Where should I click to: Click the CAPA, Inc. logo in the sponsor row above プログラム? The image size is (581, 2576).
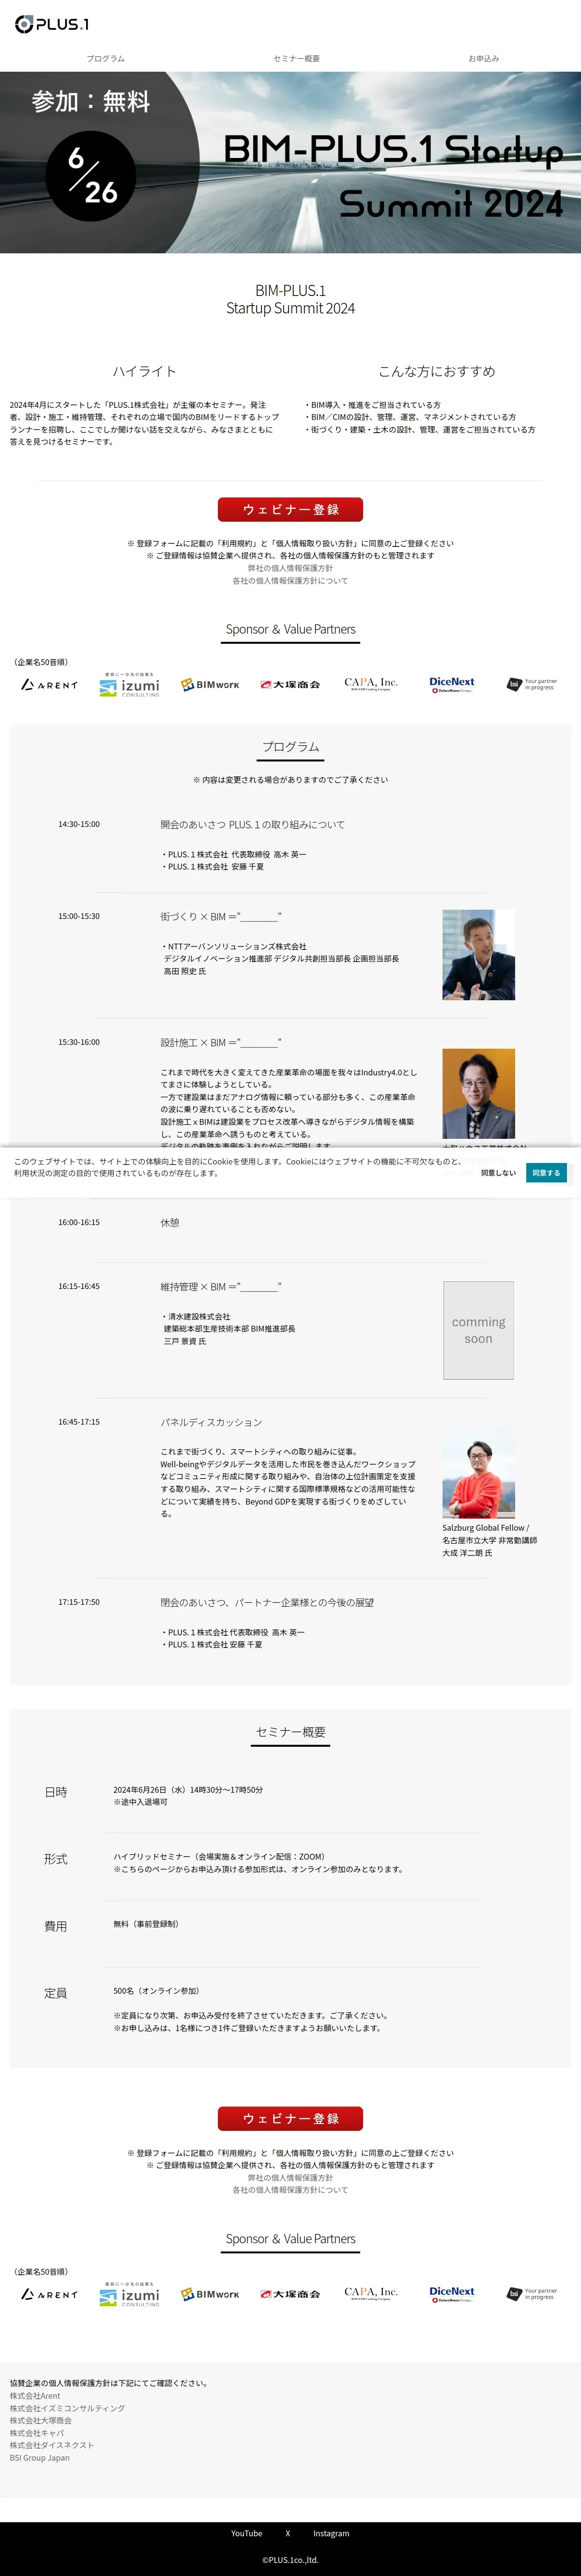[x=371, y=684]
